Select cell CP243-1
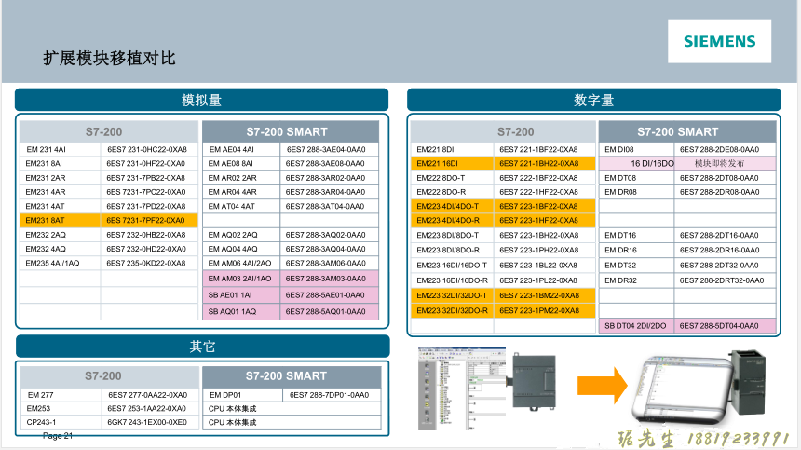 click(61, 422)
